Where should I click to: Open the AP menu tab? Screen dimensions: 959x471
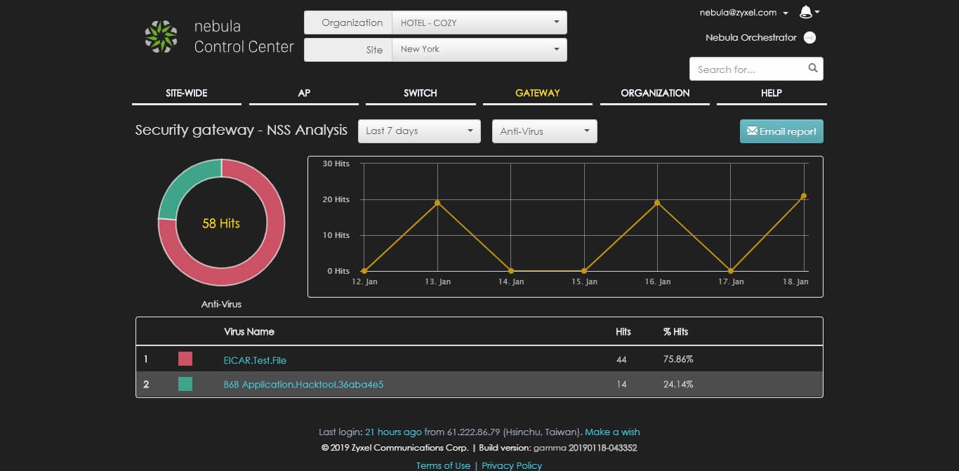coord(303,93)
